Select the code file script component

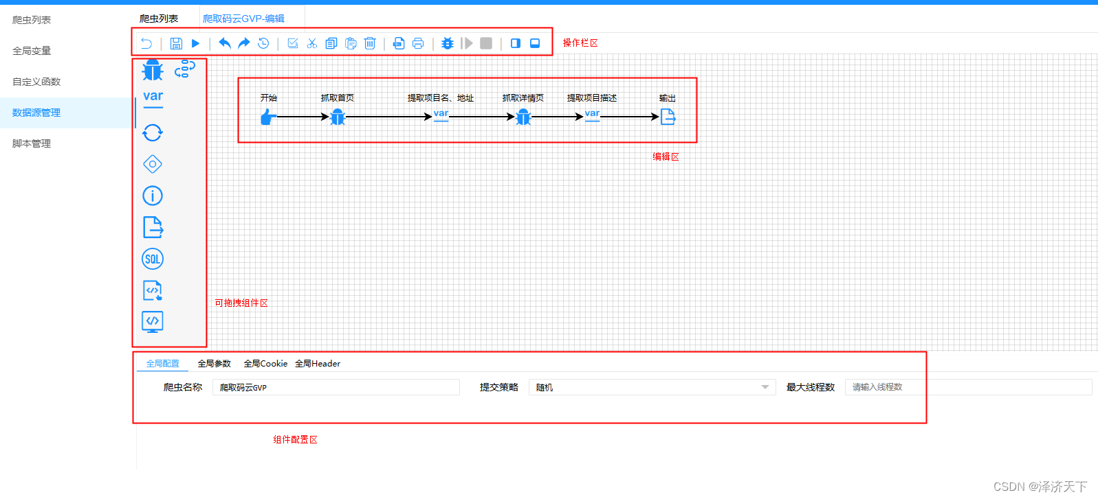pos(153,290)
